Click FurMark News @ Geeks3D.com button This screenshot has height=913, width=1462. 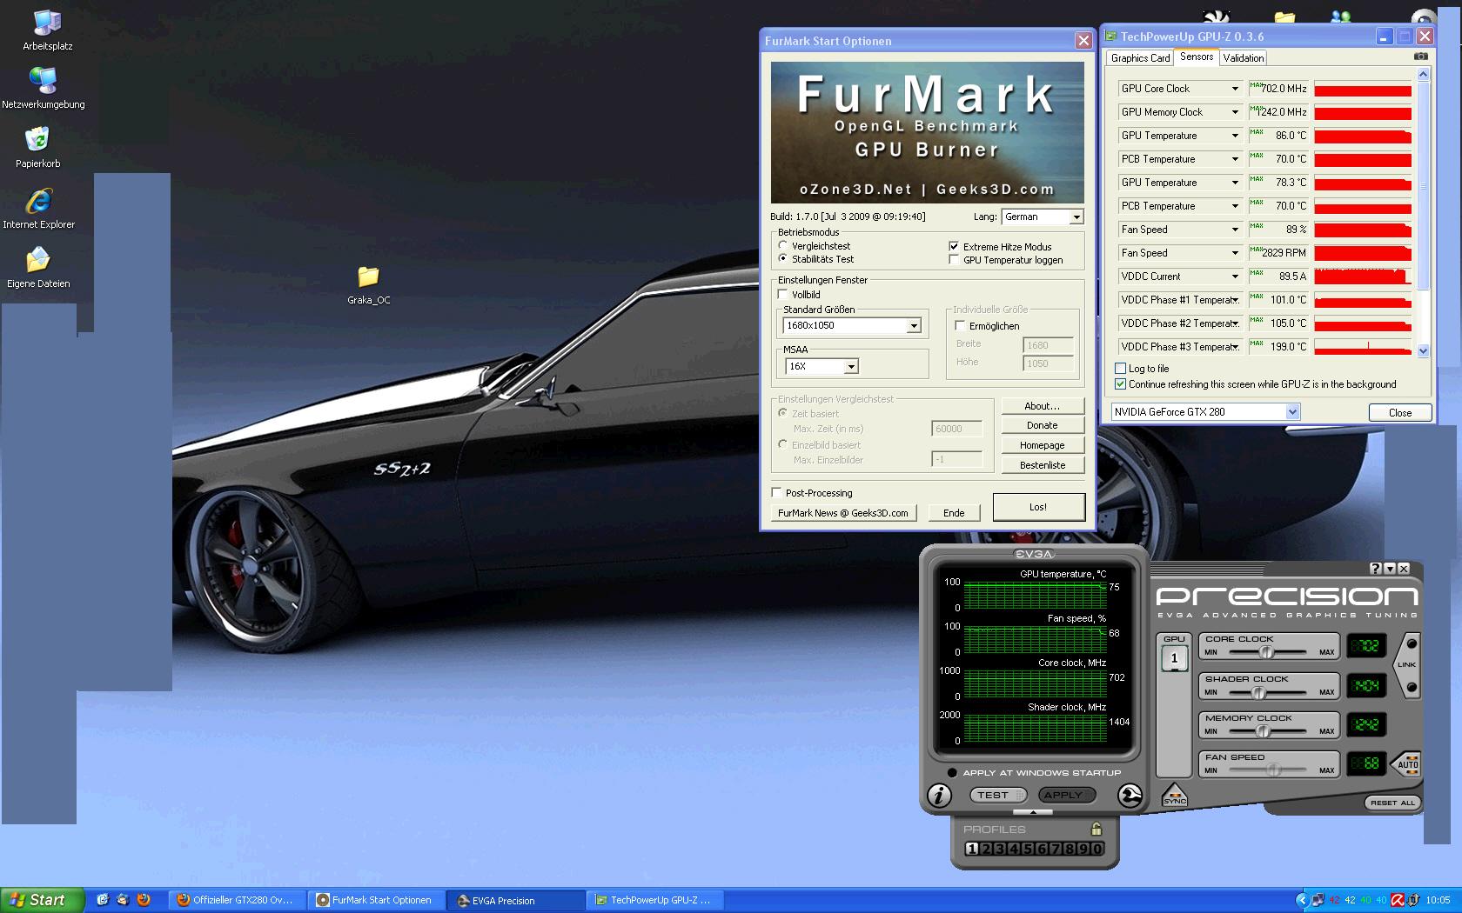842,513
